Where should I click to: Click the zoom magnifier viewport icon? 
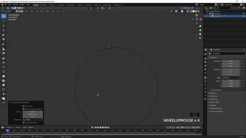(x=200, y=26)
